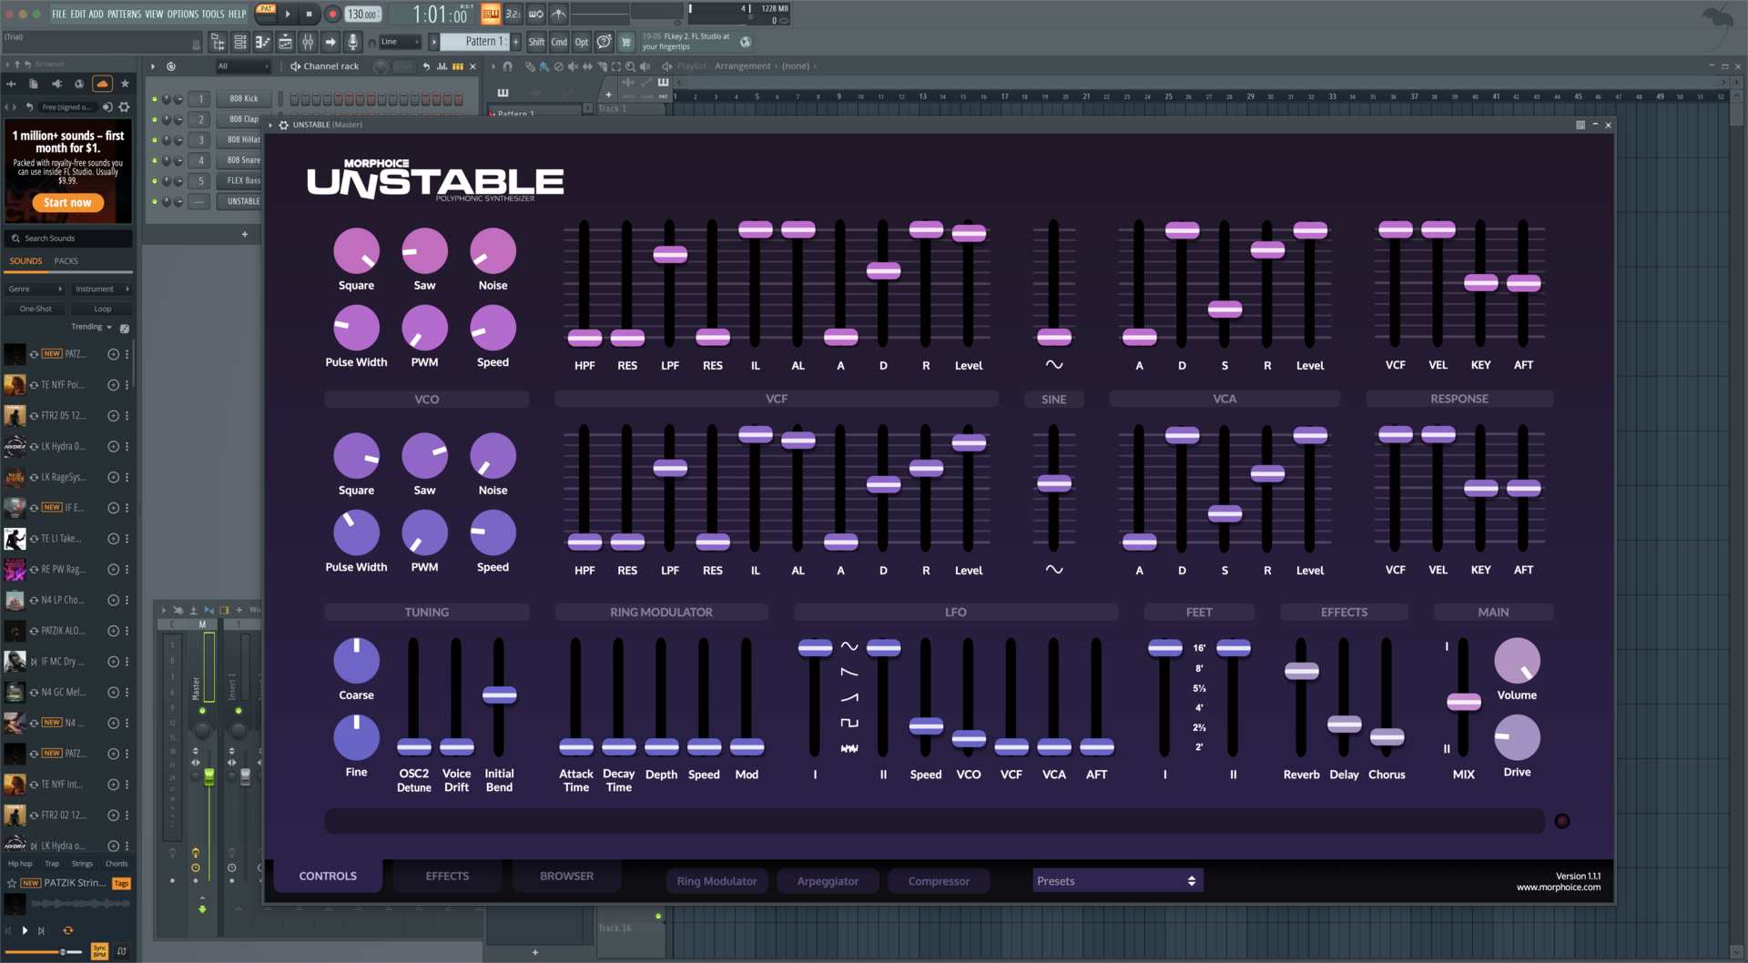This screenshot has height=963, width=1748.
Task: Open the Trending sort dropdown
Action: click(92, 328)
